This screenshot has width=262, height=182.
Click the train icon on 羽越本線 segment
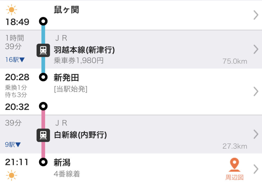(43, 50)
